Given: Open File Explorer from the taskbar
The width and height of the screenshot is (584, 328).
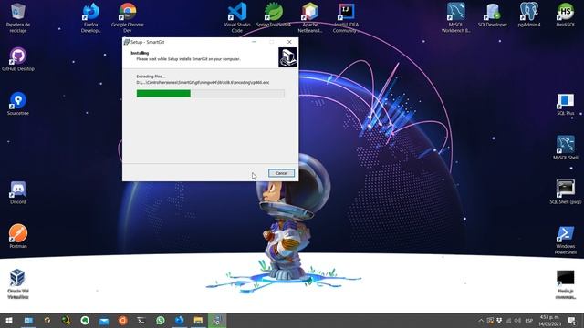Looking at the screenshot, I should pyautogui.click(x=198, y=321).
